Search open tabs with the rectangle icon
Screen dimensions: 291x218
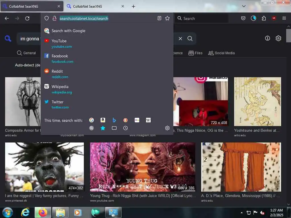(x=114, y=128)
